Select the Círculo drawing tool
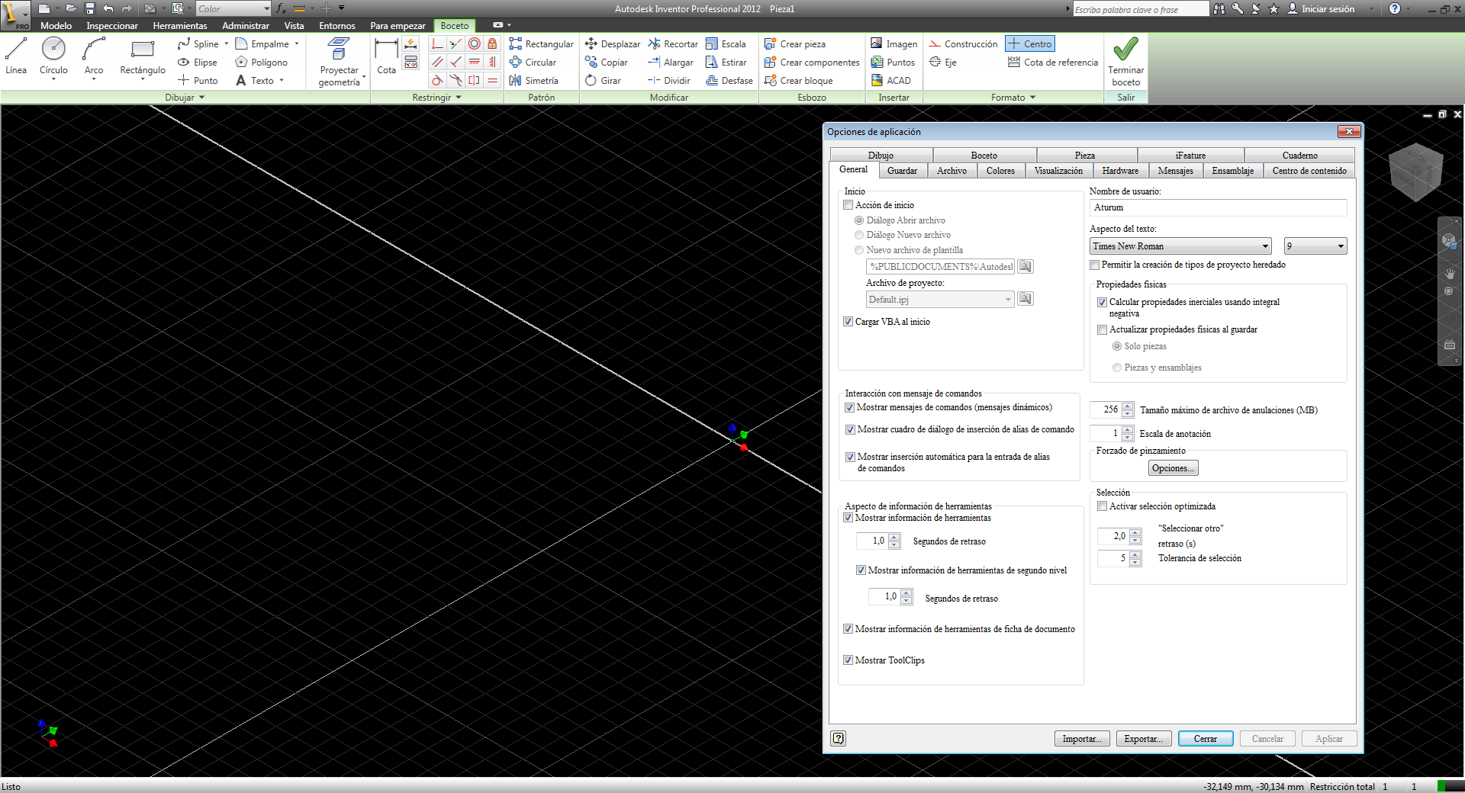The image size is (1465, 793). click(53, 56)
